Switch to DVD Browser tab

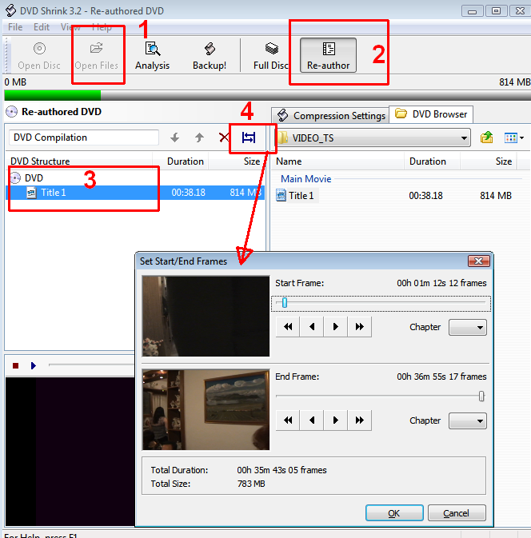click(431, 114)
